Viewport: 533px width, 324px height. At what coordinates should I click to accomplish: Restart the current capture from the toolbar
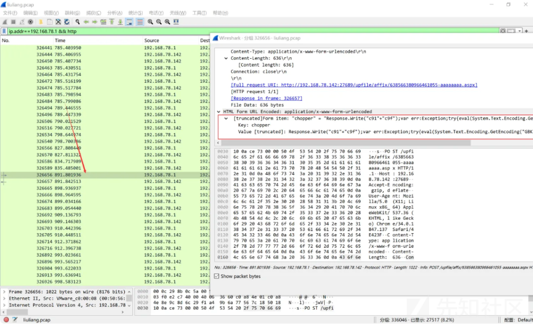(x=22, y=22)
